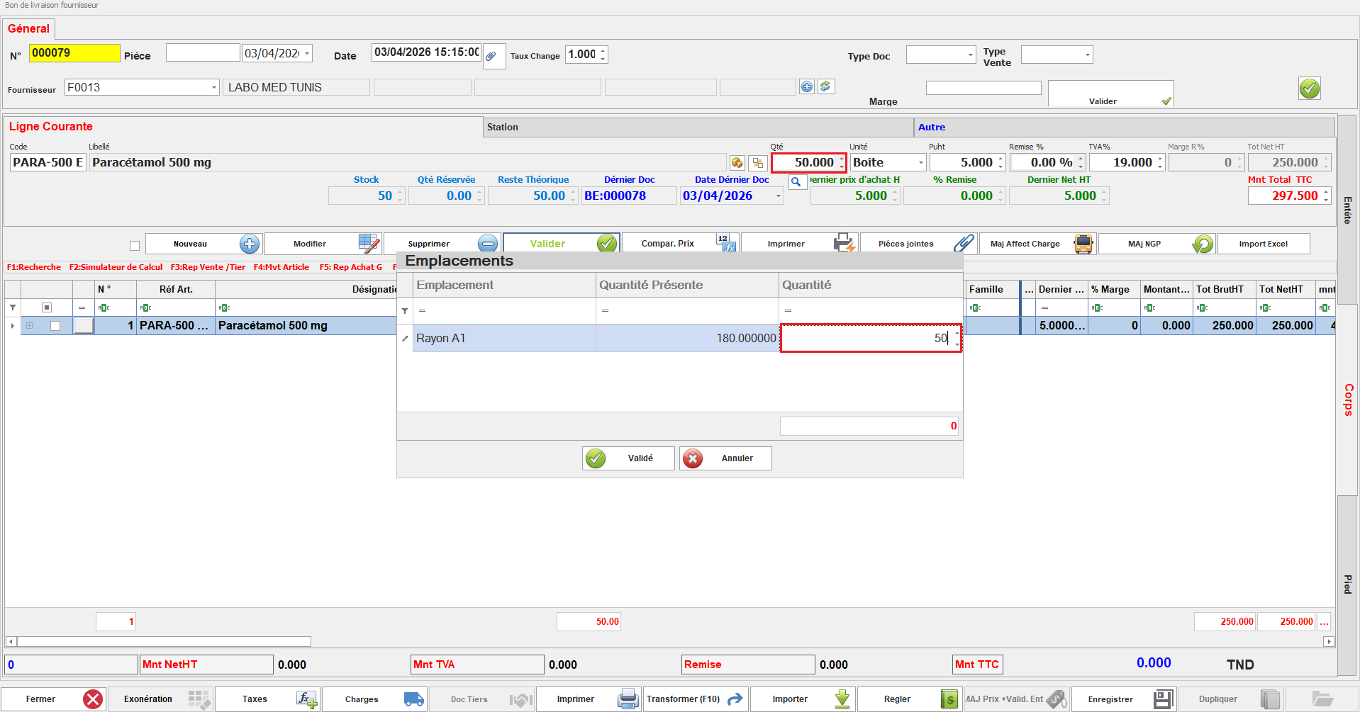Click the Quantité field for Rayon A1
Image resolution: width=1360 pixels, height=712 pixels.
pos(869,339)
